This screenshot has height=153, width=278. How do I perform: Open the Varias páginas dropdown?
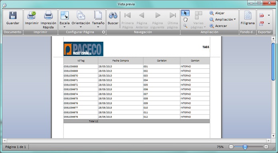pyautogui.click(x=198, y=20)
